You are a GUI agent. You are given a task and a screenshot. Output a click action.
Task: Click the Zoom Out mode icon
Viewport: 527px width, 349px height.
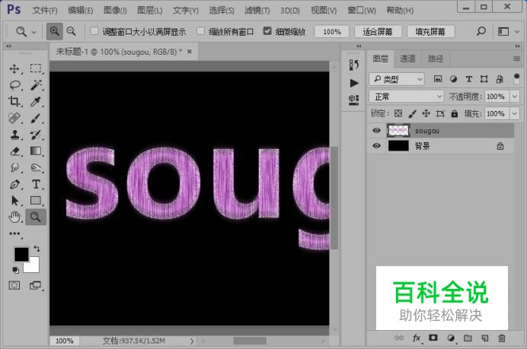[72, 31]
